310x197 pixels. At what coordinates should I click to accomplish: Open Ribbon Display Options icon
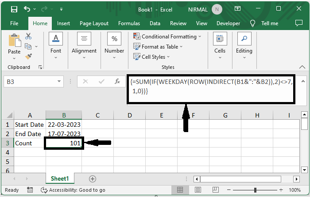tap(237, 8)
